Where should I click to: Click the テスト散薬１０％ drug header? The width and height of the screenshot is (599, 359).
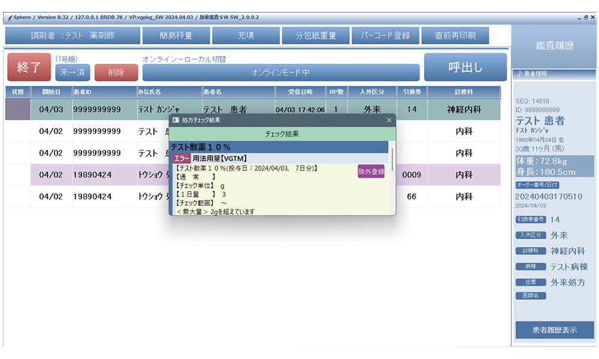[279, 147]
